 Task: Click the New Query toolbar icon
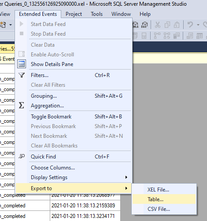tap(3, 25)
